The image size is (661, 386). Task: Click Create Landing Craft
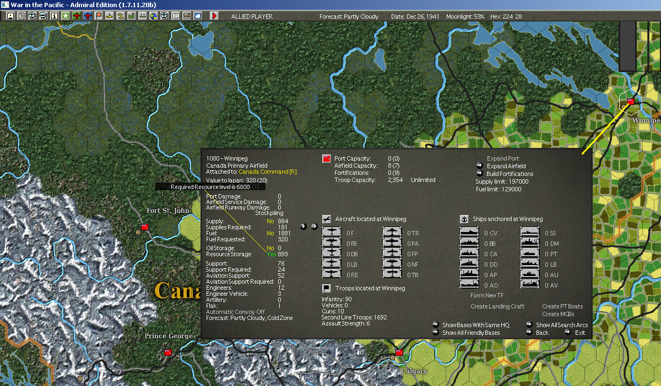(497, 306)
